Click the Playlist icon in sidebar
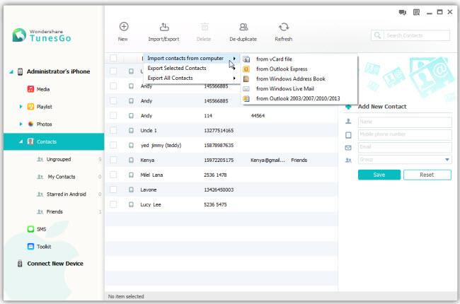The height and width of the screenshot is (304, 460). [30, 107]
